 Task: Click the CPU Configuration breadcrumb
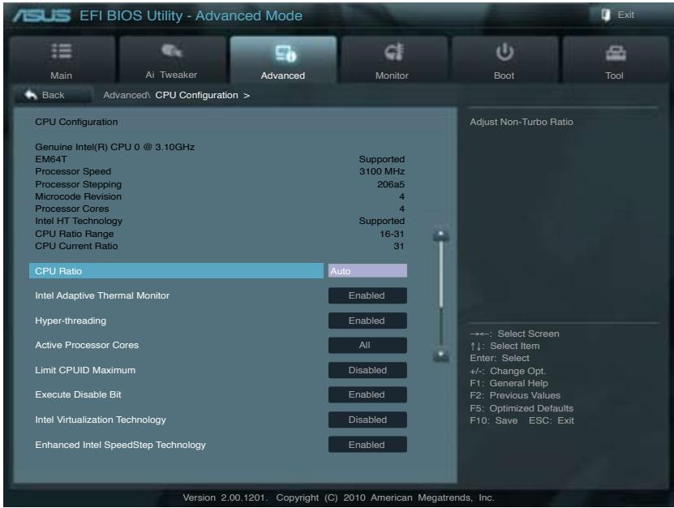[196, 95]
